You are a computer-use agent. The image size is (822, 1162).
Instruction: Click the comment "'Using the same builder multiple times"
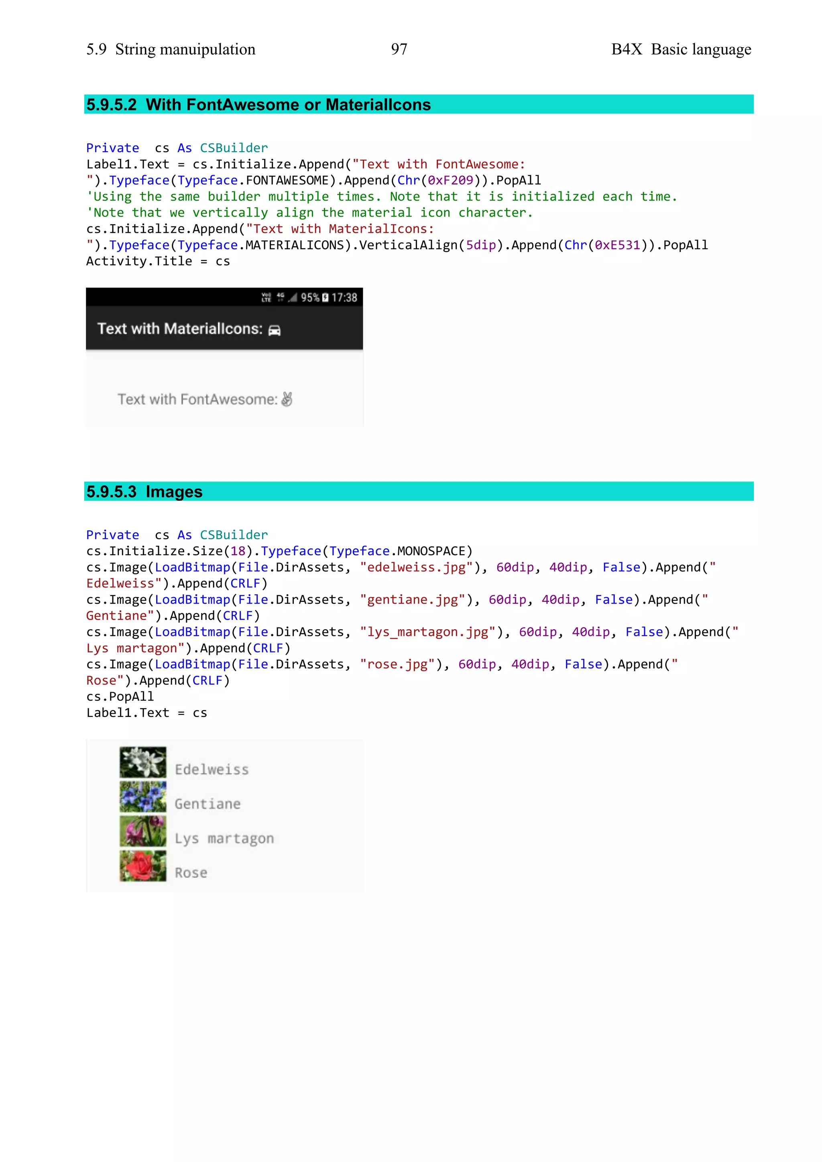pos(382,196)
